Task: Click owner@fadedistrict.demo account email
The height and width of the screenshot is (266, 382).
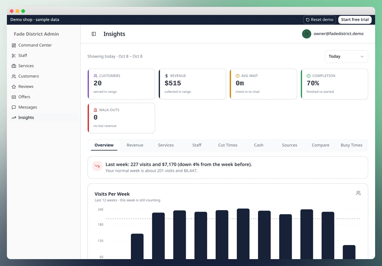Action: click(339, 34)
